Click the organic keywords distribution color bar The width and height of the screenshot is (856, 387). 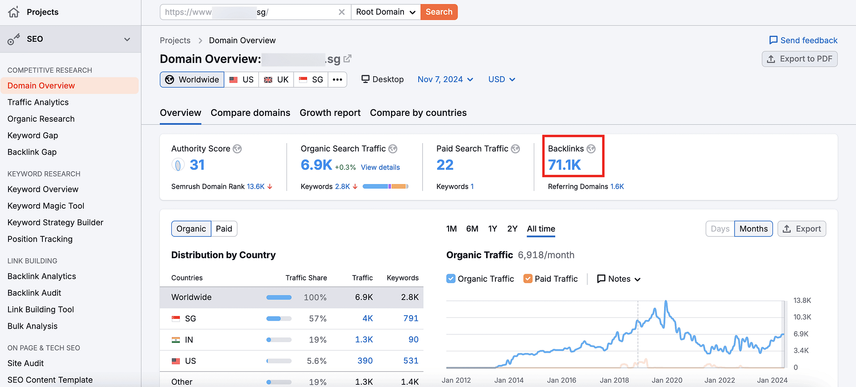click(386, 186)
